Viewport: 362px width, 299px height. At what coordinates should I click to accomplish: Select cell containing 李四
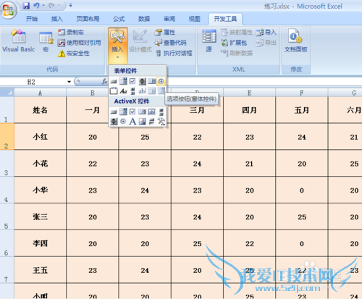40,243
